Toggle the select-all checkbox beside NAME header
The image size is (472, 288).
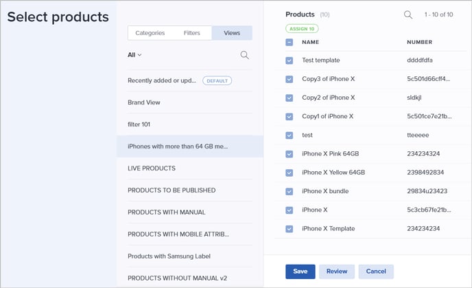tap(289, 42)
